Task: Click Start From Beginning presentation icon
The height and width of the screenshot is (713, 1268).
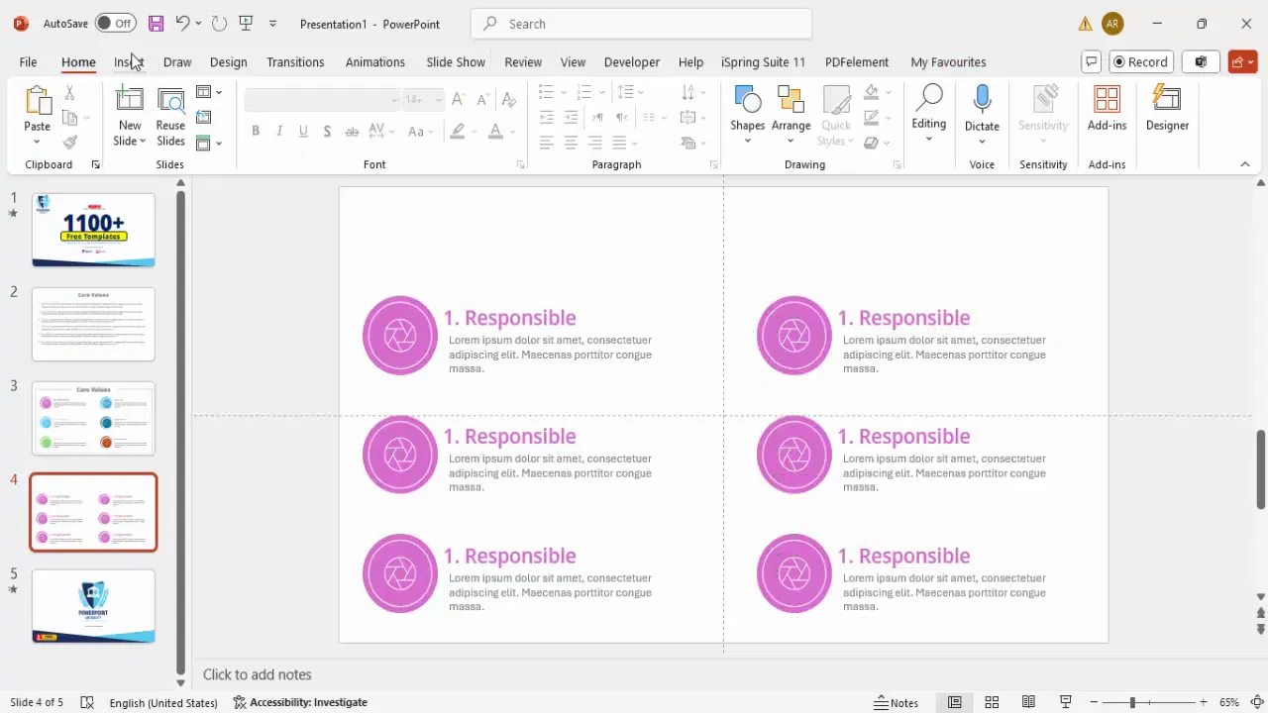Action: click(x=246, y=23)
